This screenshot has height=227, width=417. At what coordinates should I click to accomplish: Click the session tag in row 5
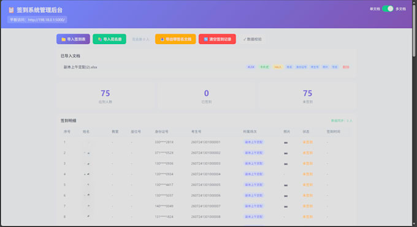[253, 185]
